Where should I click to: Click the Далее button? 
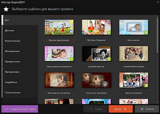[121, 109]
